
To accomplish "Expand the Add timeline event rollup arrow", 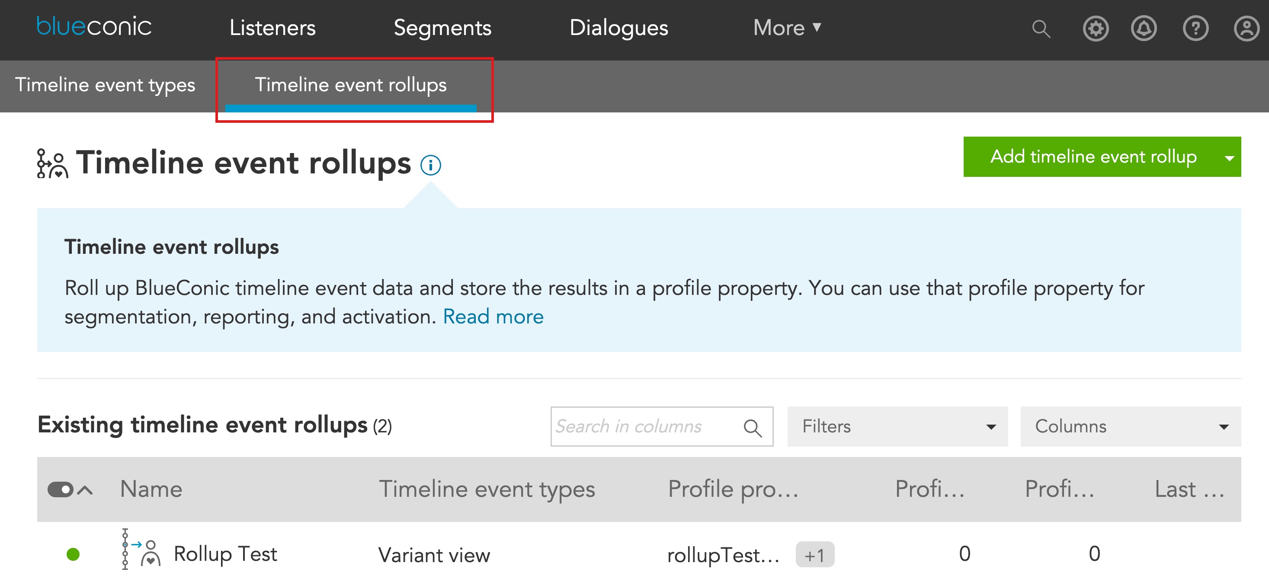I will (1230, 157).
